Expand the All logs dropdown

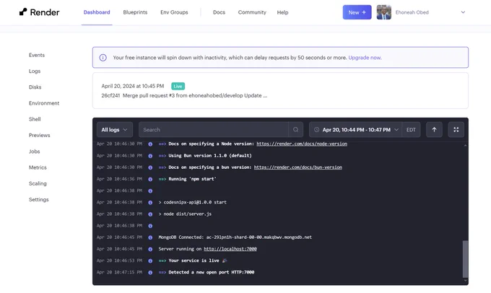coord(115,130)
